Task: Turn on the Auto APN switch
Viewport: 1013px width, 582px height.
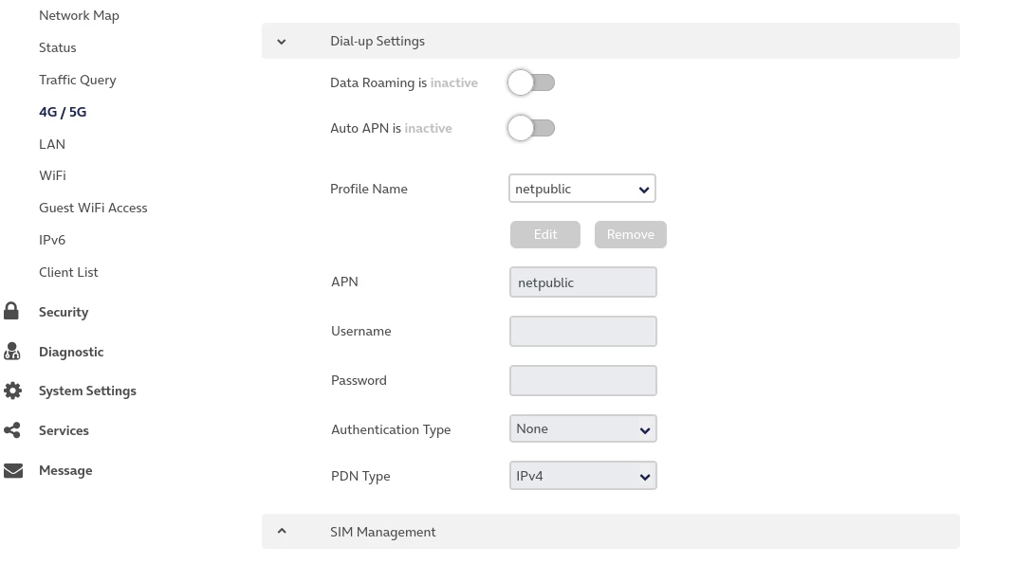Action: [530, 128]
